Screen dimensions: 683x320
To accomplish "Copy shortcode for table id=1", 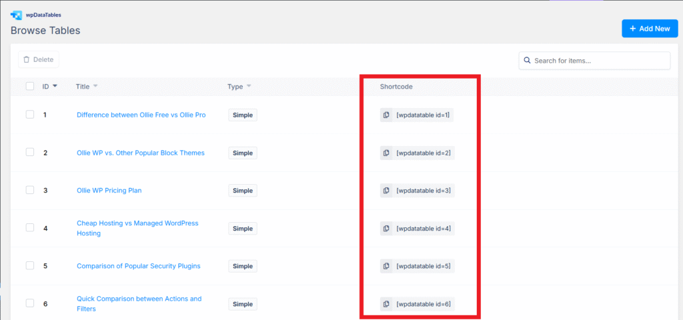I will [x=386, y=115].
